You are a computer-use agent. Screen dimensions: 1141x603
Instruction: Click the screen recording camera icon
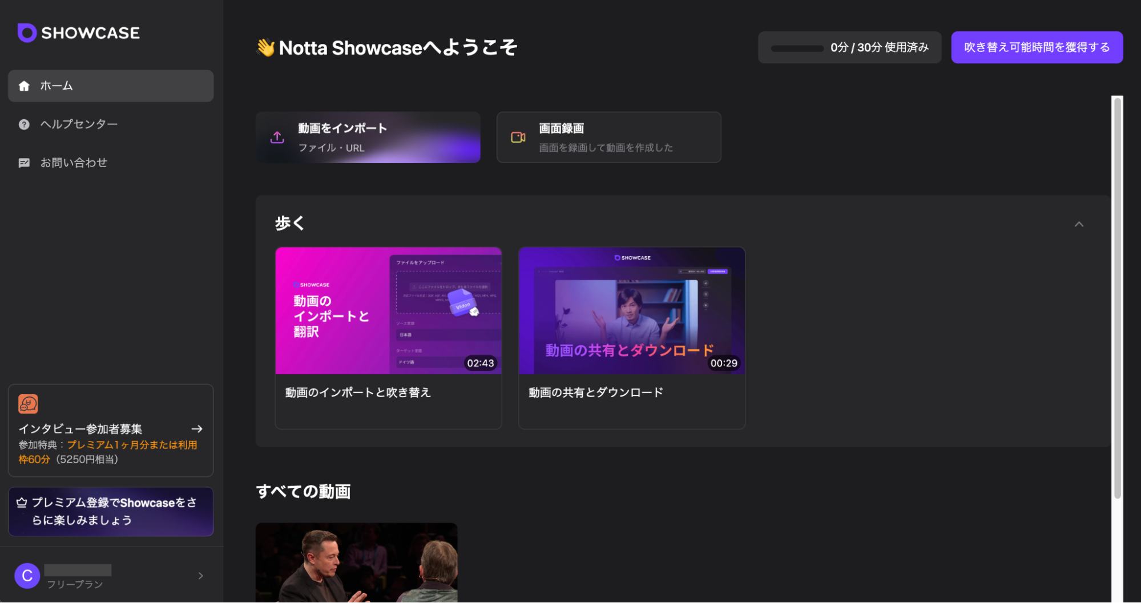pyautogui.click(x=518, y=137)
